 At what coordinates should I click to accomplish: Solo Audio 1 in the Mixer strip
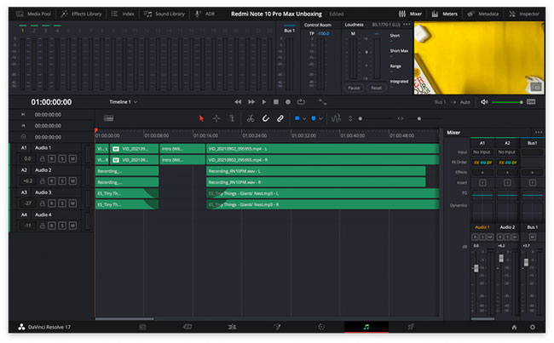point(482,237)
